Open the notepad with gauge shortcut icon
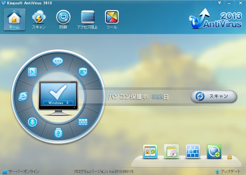This screenshot has width=246, height=175. pyautogui.click(x=172, y=152)
